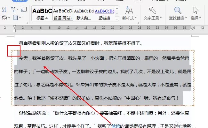The height and width of the screenshot is (128, 208).
Task: Click the highlighted line starting 过了劲儿，总之
Action: 103,85
